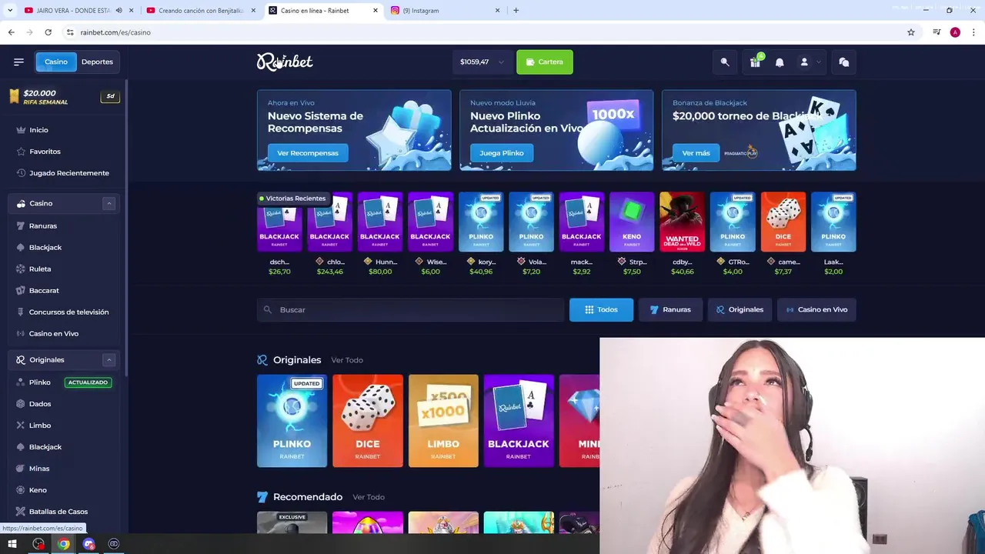Bookmark this page with the star
The height and width of the screenshot is (554, 985).
tap(911, 32)
